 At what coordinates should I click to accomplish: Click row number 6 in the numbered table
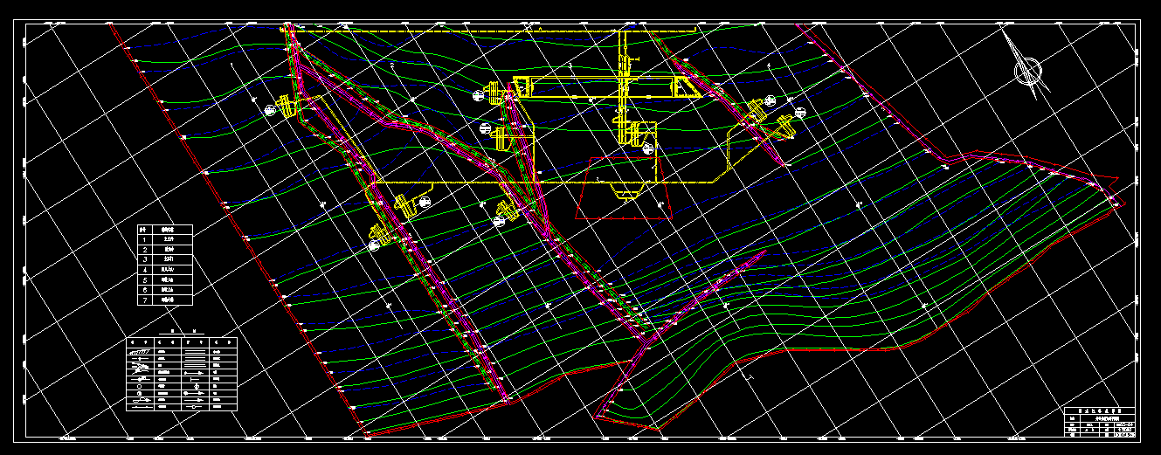[165, 290]
